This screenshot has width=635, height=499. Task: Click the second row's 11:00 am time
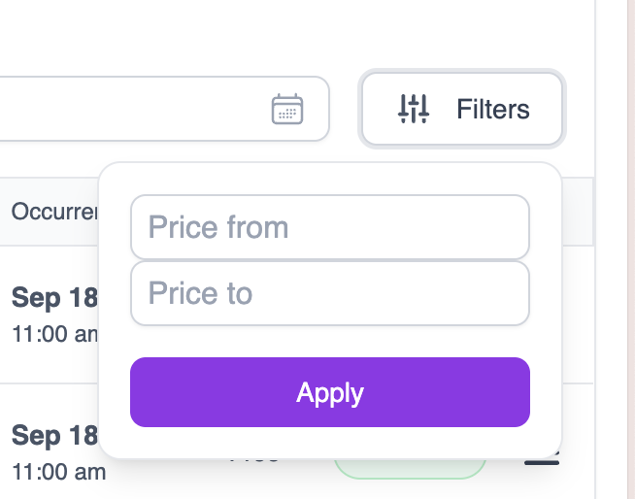pos(58,473)
